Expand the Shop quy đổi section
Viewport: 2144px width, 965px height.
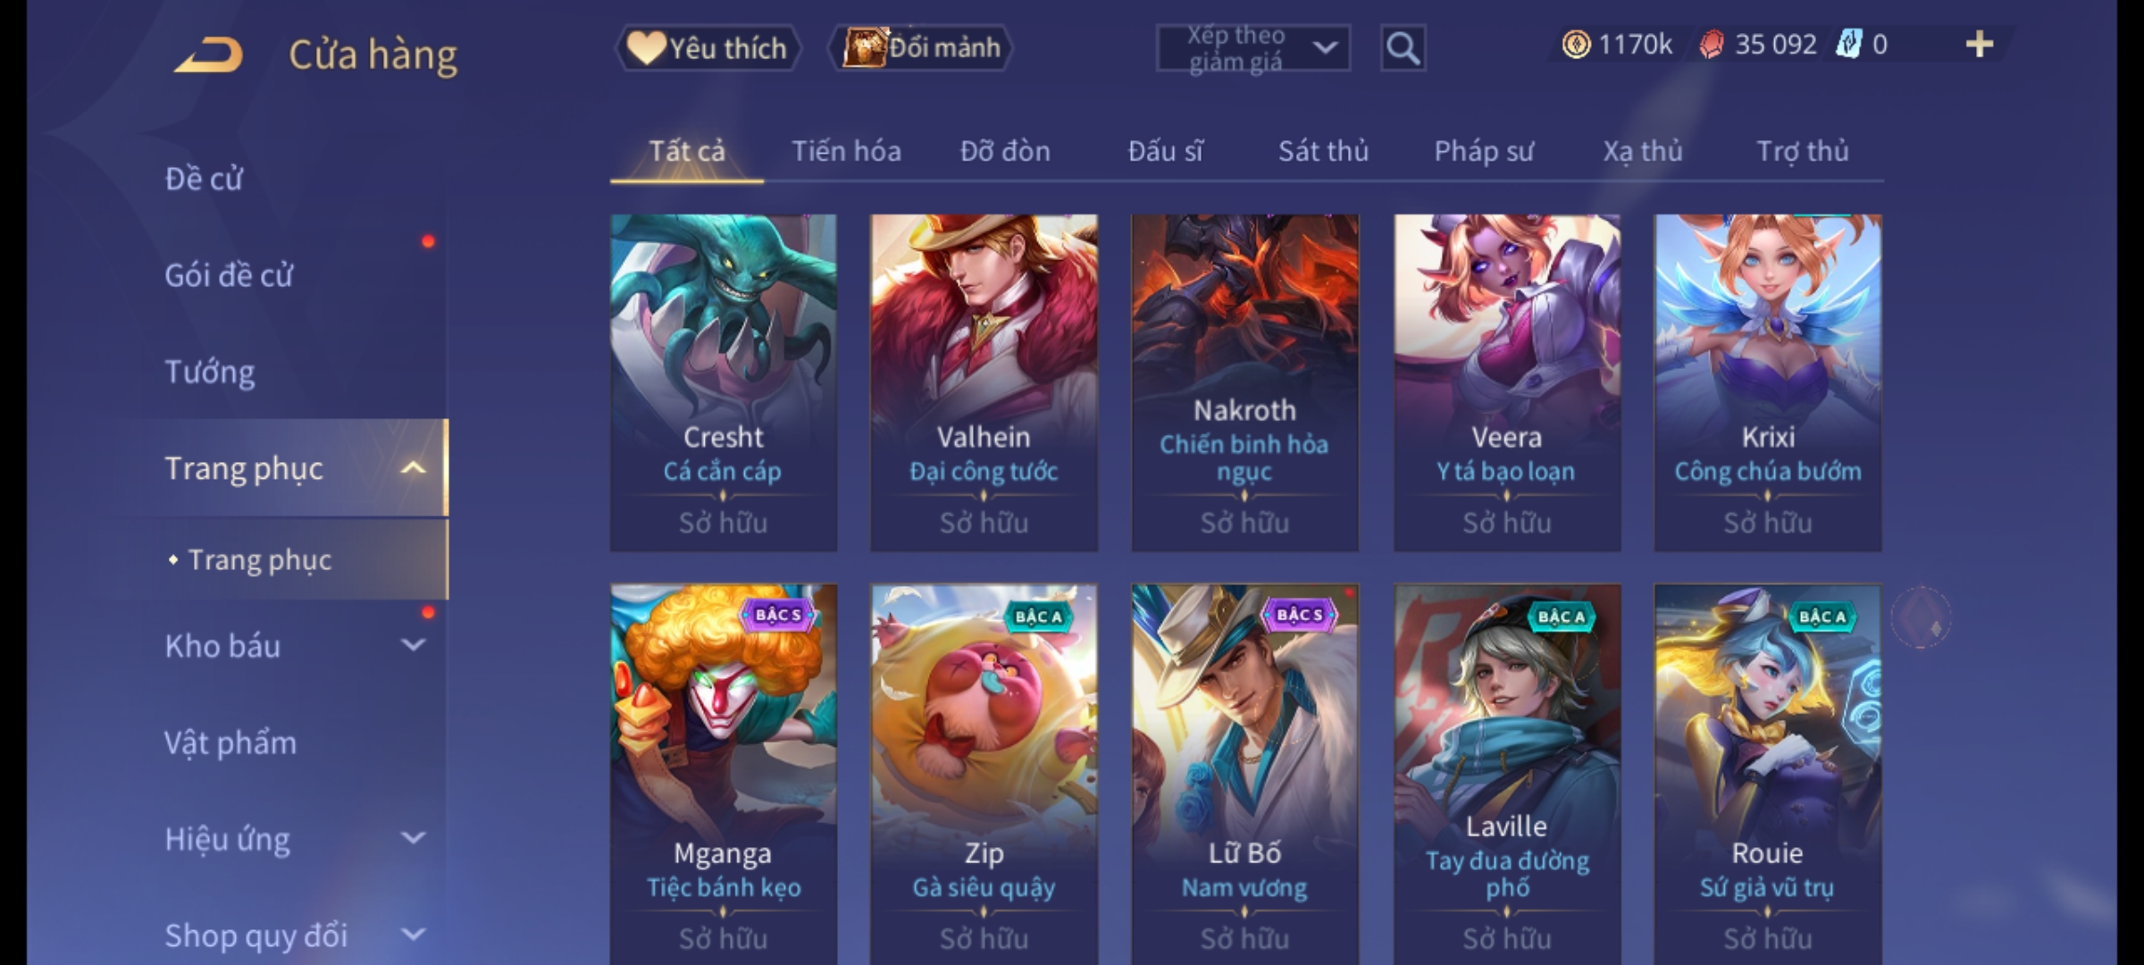point(413,935)
